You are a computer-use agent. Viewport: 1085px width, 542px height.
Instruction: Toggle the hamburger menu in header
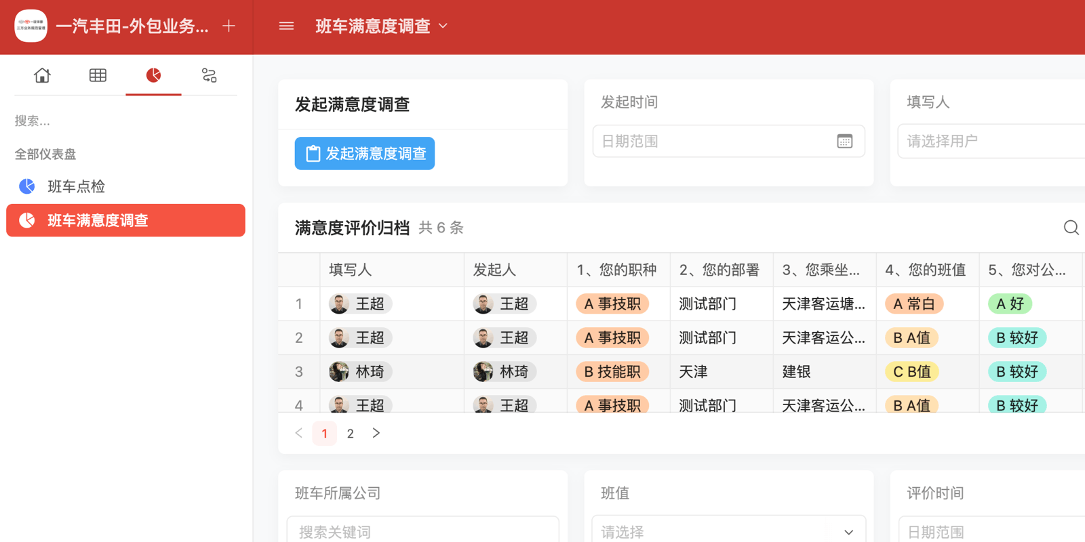286,26
